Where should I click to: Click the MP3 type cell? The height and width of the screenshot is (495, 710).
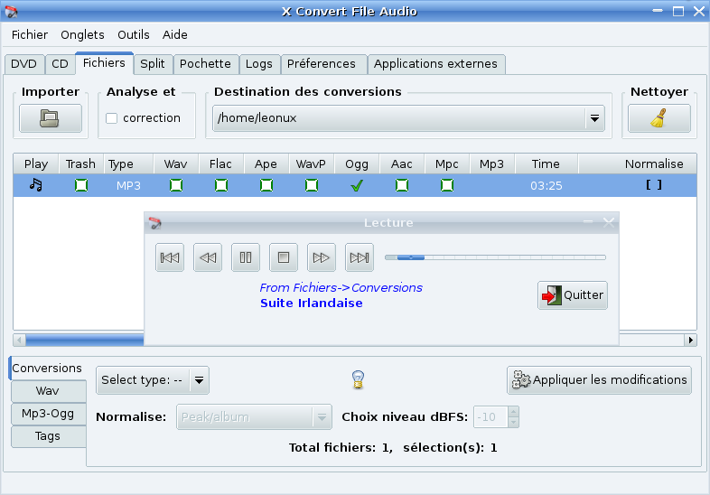tap(128, 186)
